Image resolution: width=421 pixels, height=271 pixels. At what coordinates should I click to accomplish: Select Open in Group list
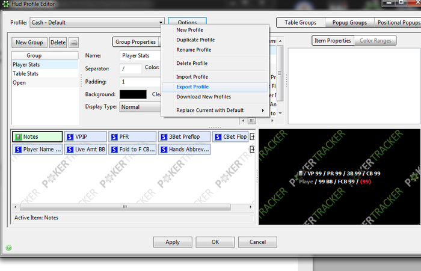(x=45, y=83)
